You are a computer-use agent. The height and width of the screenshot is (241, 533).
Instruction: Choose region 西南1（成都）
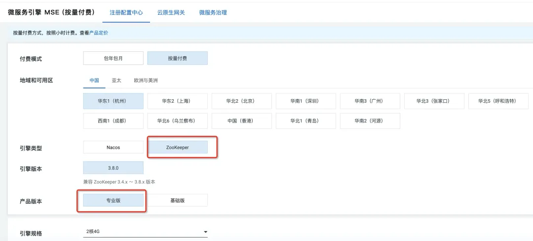(113, 121)
